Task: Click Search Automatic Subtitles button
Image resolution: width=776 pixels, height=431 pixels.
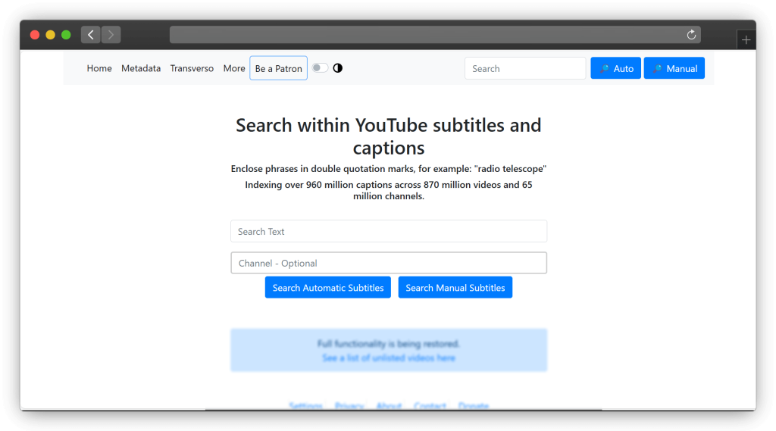Action: 327,288
